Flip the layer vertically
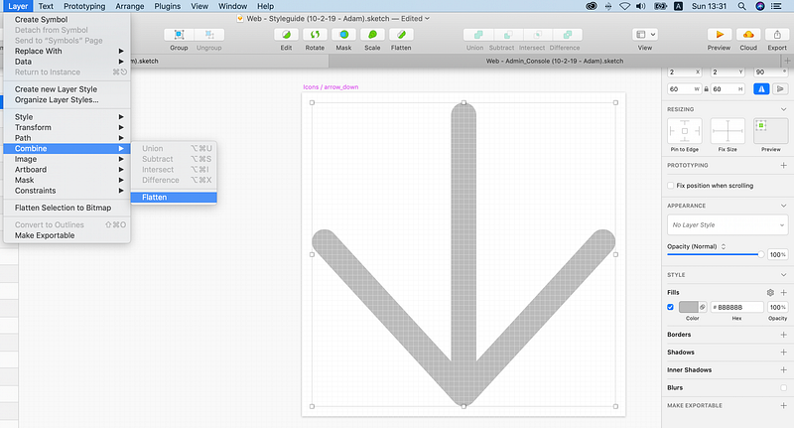 coord(780,88)
